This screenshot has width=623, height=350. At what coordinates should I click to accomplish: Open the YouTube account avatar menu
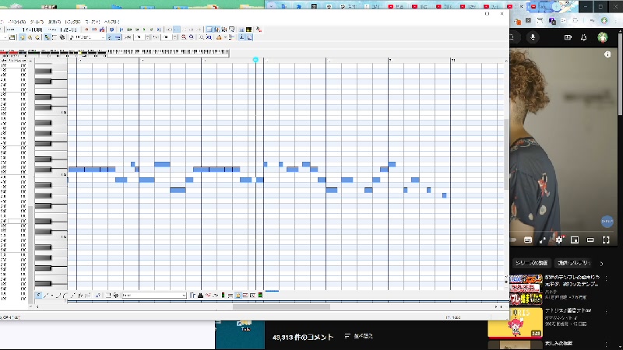[602, 37]
